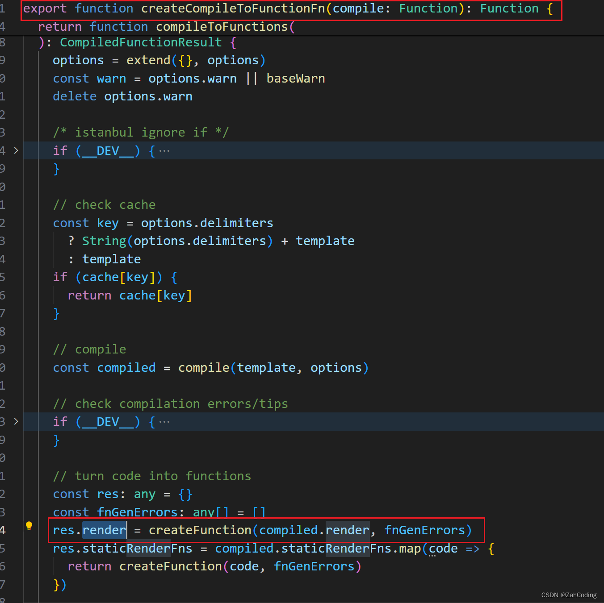Click compiled.staticRenderFns.map call

318,549
